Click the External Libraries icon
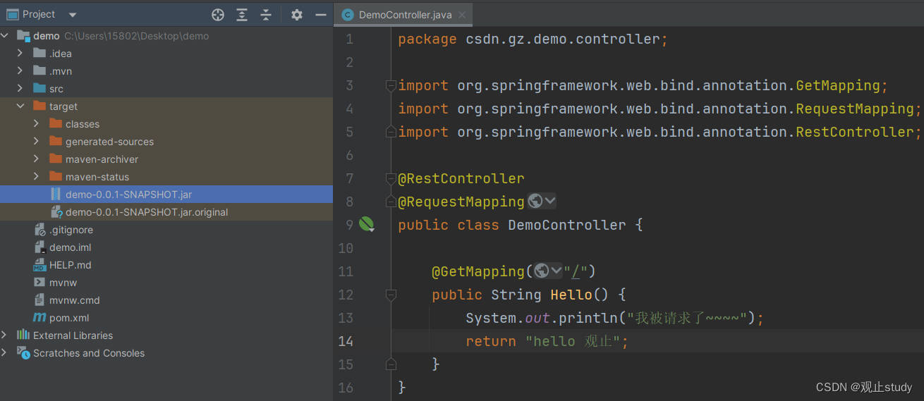Image resolution: width=924 pixels, height=401 pixels. pos(23,335)
